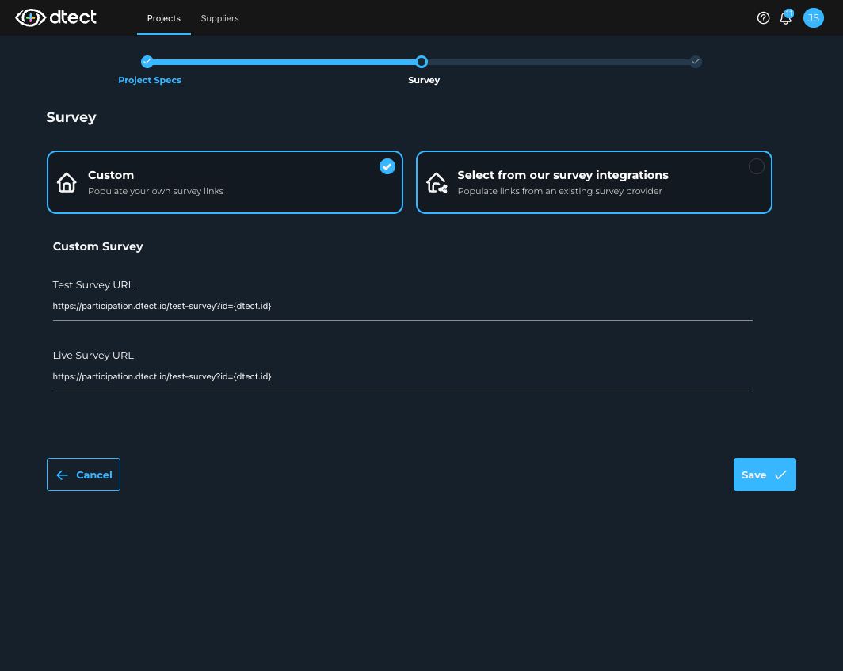The image size is (843, 671).
Task: Click the Project Specs step label
Action: 150,80
